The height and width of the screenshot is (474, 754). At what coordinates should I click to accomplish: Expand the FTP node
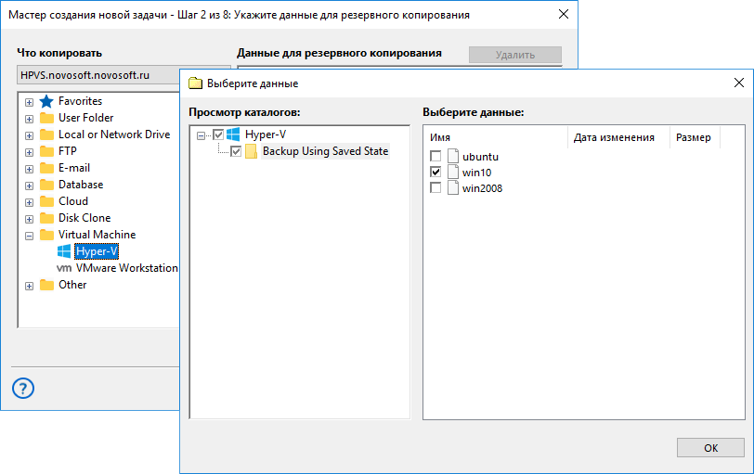point(30,152)
